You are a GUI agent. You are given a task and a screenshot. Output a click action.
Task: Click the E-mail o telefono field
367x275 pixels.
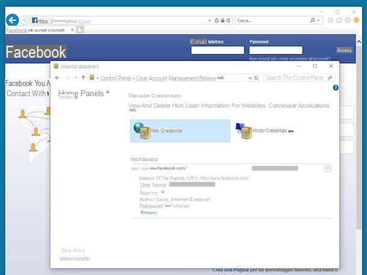(x=217, y=50)
